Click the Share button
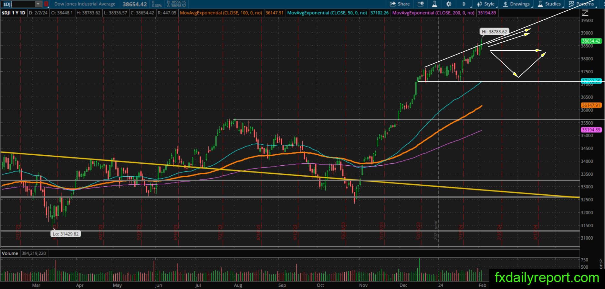 (400, 4)
